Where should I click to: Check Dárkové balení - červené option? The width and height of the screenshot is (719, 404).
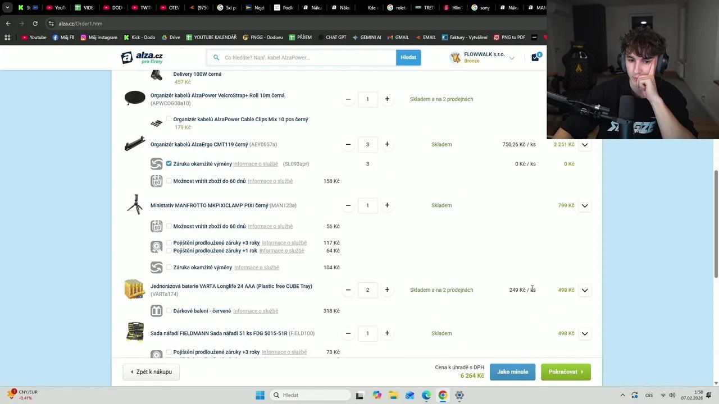point(169,311)
